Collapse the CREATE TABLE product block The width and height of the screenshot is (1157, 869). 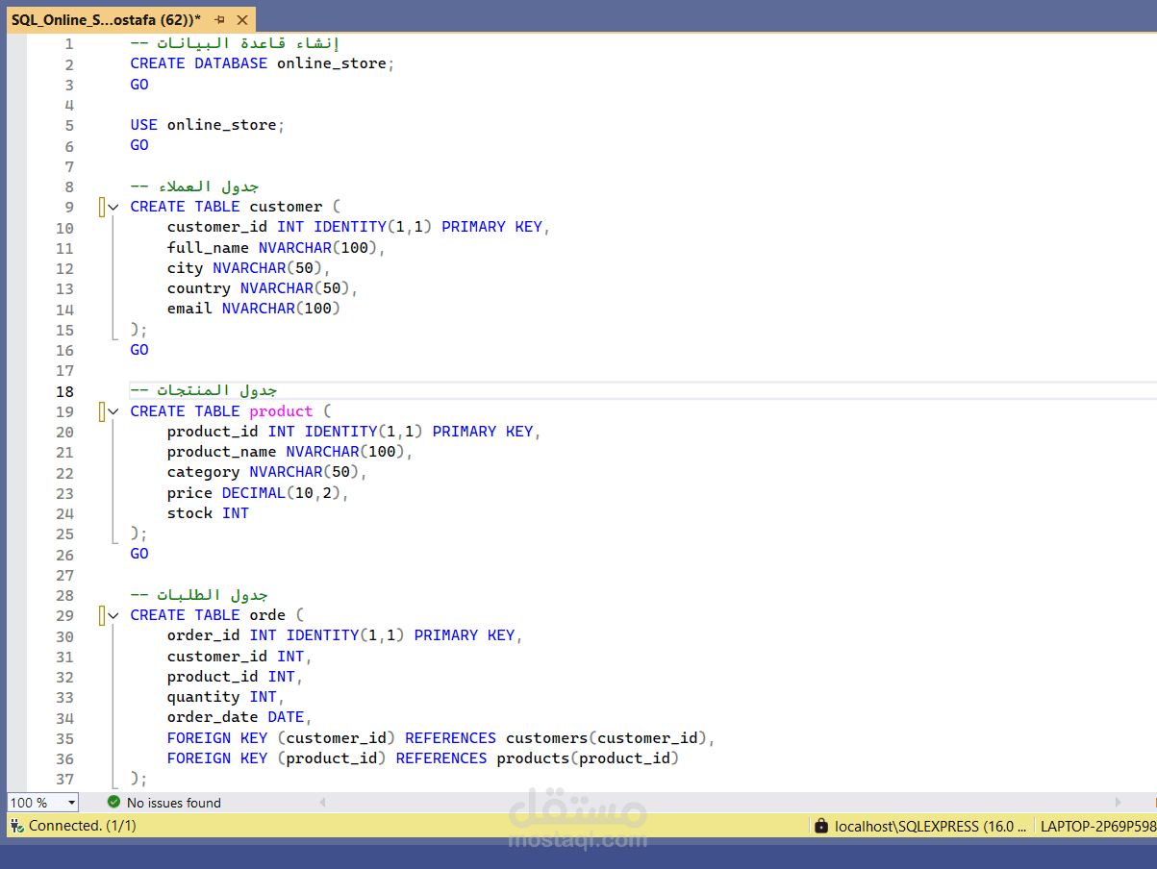click(x=113, y=411)
